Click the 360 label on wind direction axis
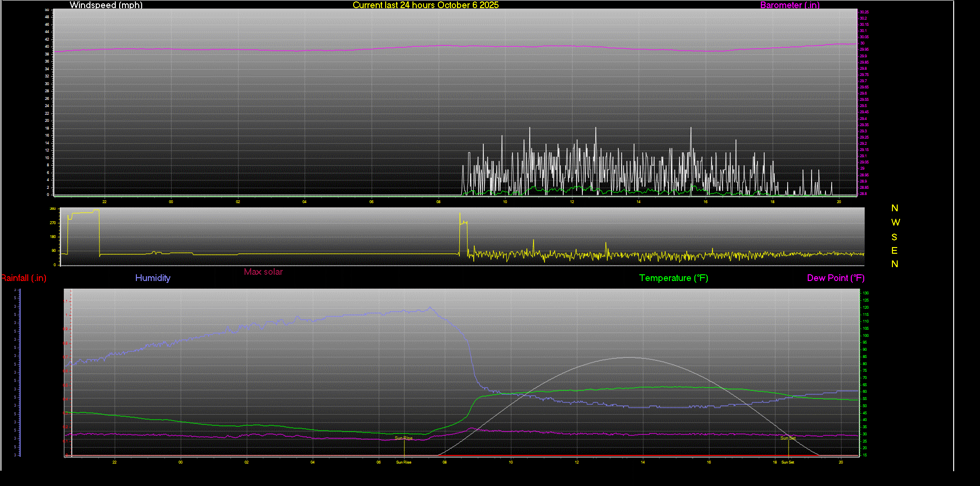 [53, 209]
